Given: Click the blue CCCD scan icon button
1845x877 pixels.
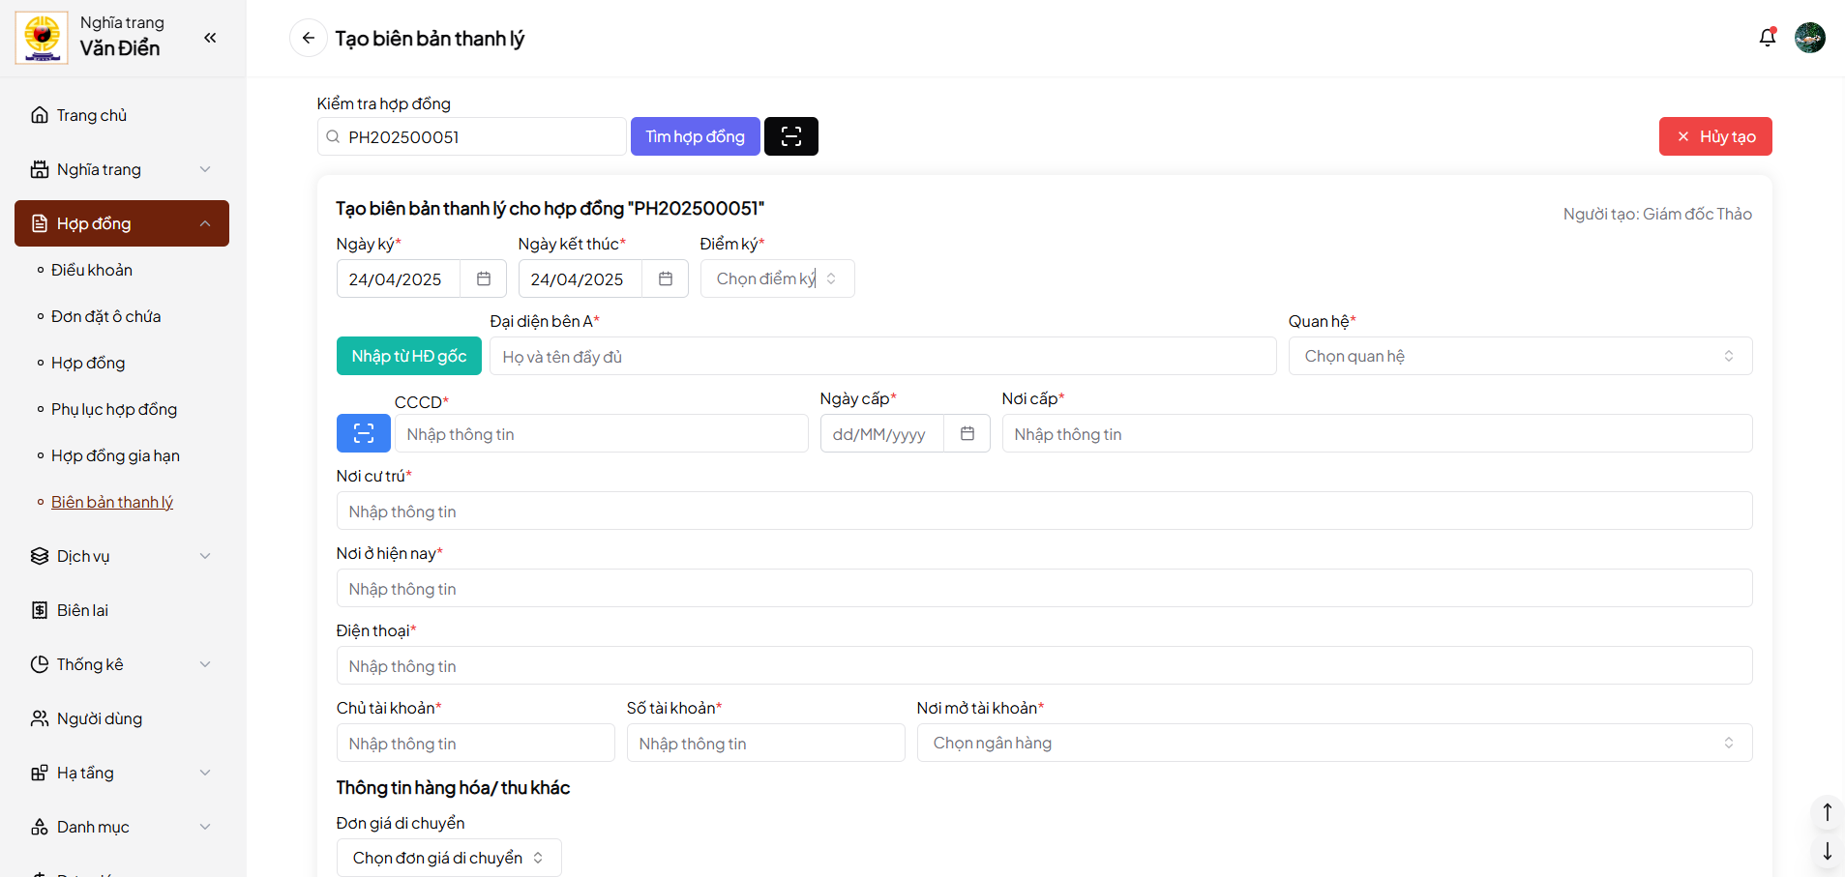Looking at the screenshot, I should 363,433.
